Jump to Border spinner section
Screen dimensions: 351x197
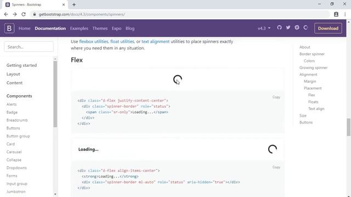[312, 54]
